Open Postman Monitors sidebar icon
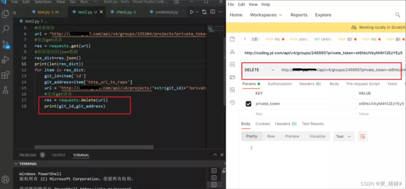406x189 pixels. coord(232,90)
